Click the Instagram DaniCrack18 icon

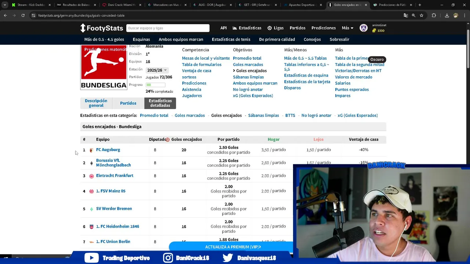168,258
